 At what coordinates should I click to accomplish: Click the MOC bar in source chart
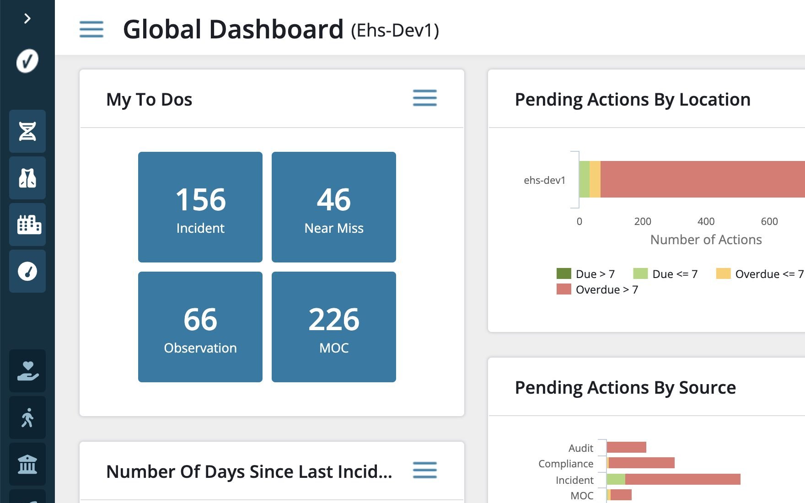[x=621, y=495]
